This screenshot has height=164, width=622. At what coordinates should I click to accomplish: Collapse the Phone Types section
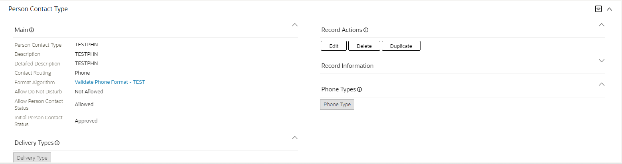tap(602, 84)
